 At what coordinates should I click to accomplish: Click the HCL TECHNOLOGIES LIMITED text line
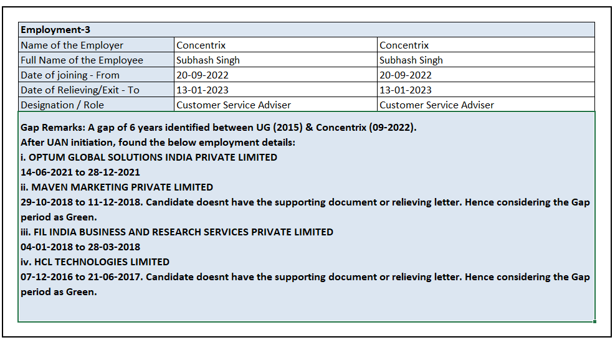coord(95,262)
